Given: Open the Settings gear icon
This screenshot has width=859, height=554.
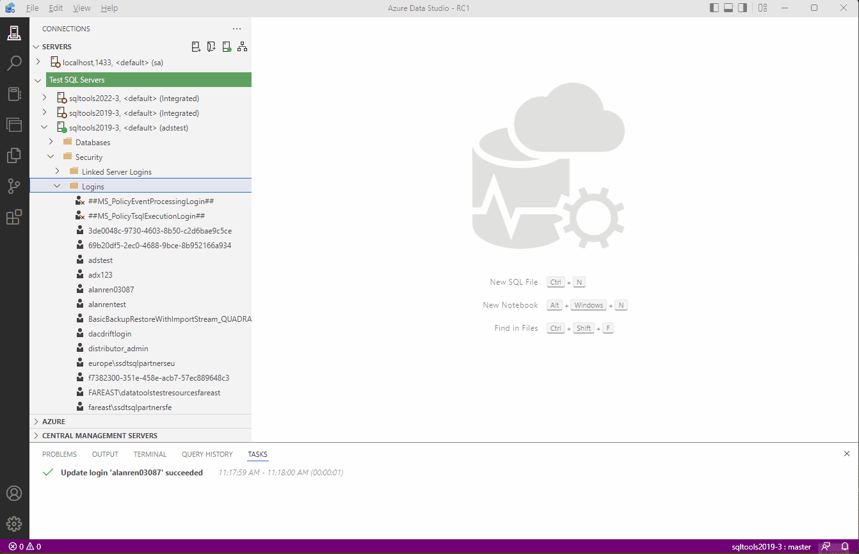Looking at the screenshot, I should 14,523.
